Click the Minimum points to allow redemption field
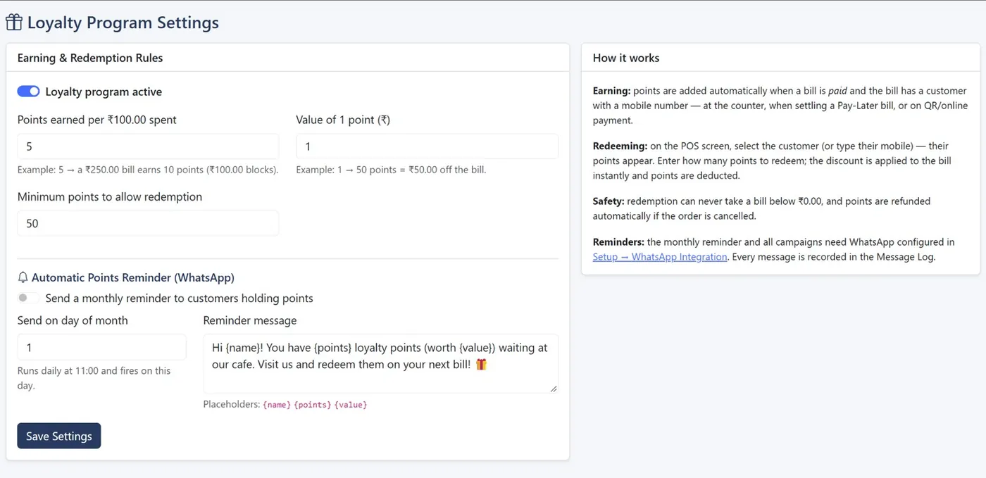 [x=148, y=223]
